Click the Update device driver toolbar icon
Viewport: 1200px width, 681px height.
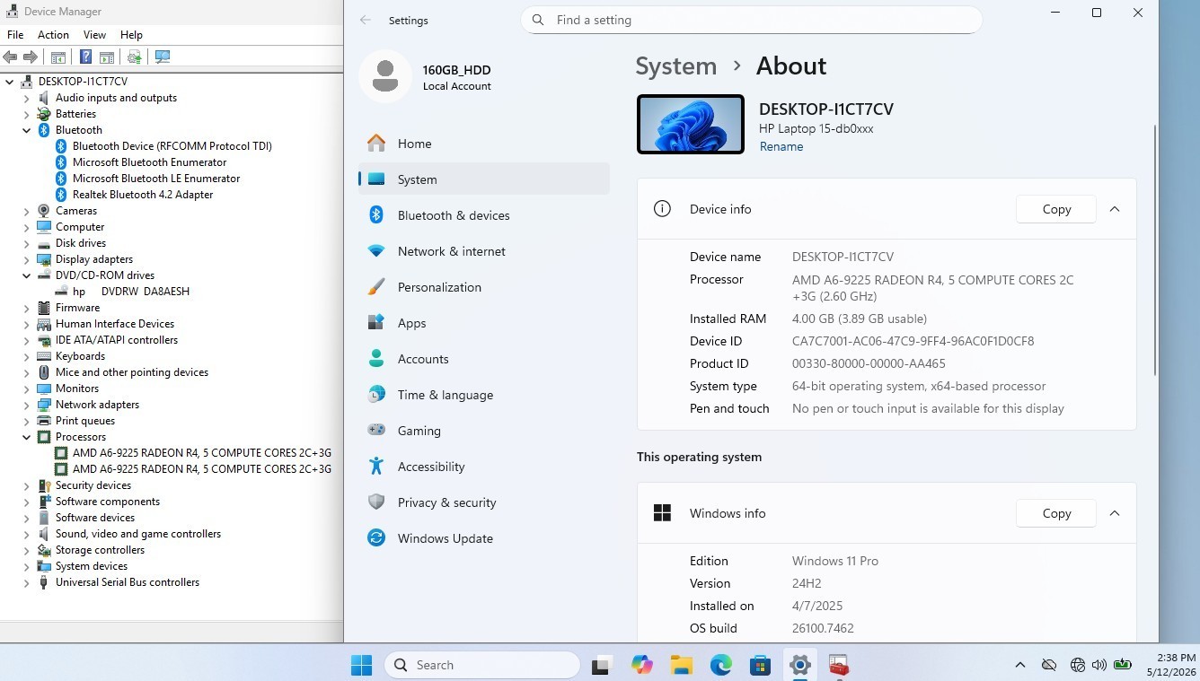[135, 57]
